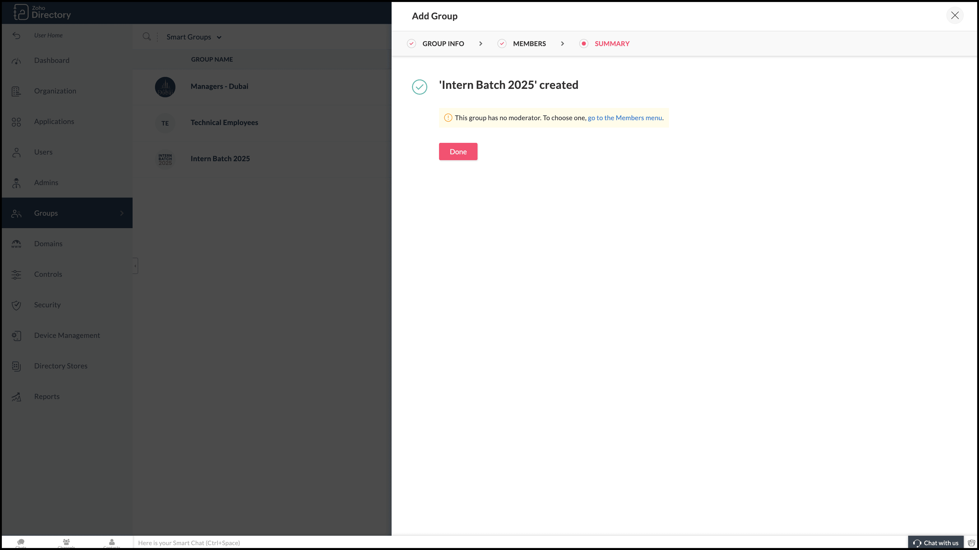Go to Directory Stores menu
This screenshot has height=550, width=979.
point(61,366)
